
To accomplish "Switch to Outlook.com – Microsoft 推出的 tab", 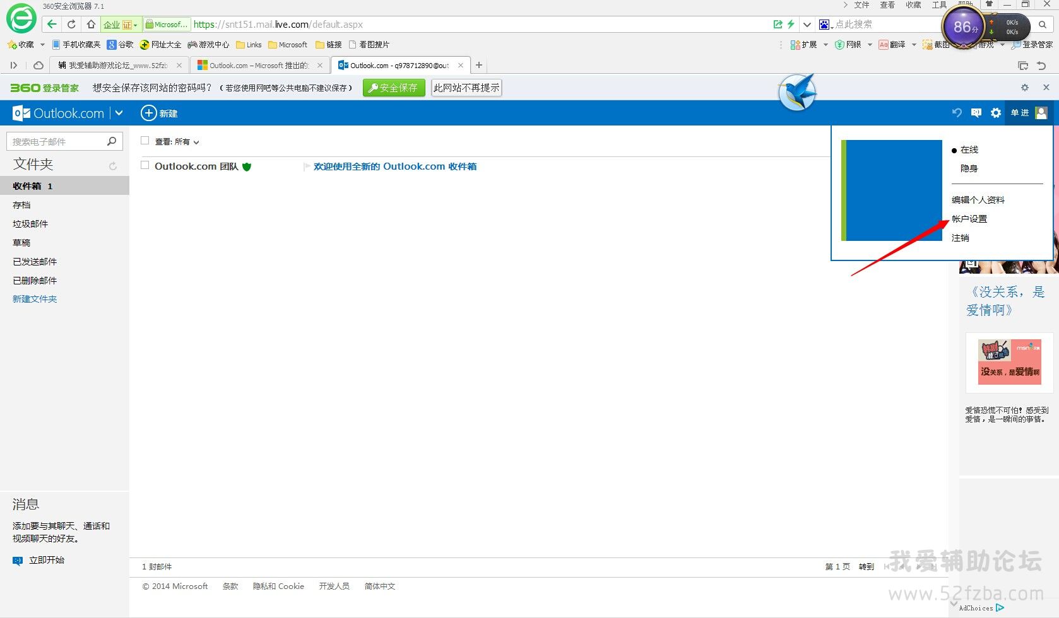I will point(259,65).
